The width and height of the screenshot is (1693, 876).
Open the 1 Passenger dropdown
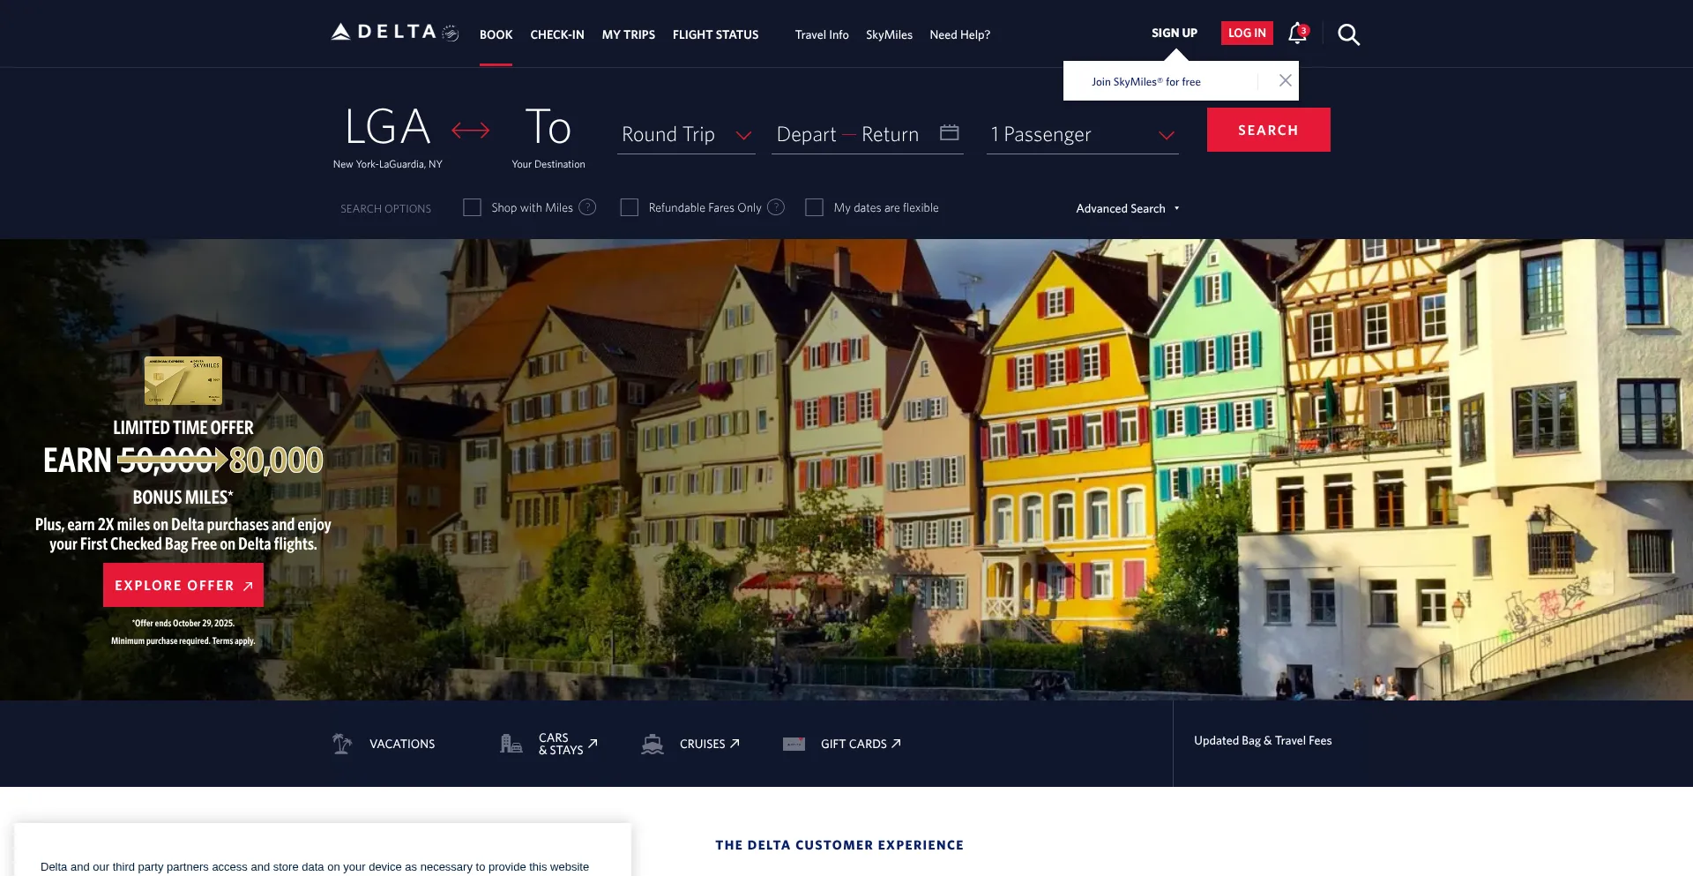click(1082, 134)
